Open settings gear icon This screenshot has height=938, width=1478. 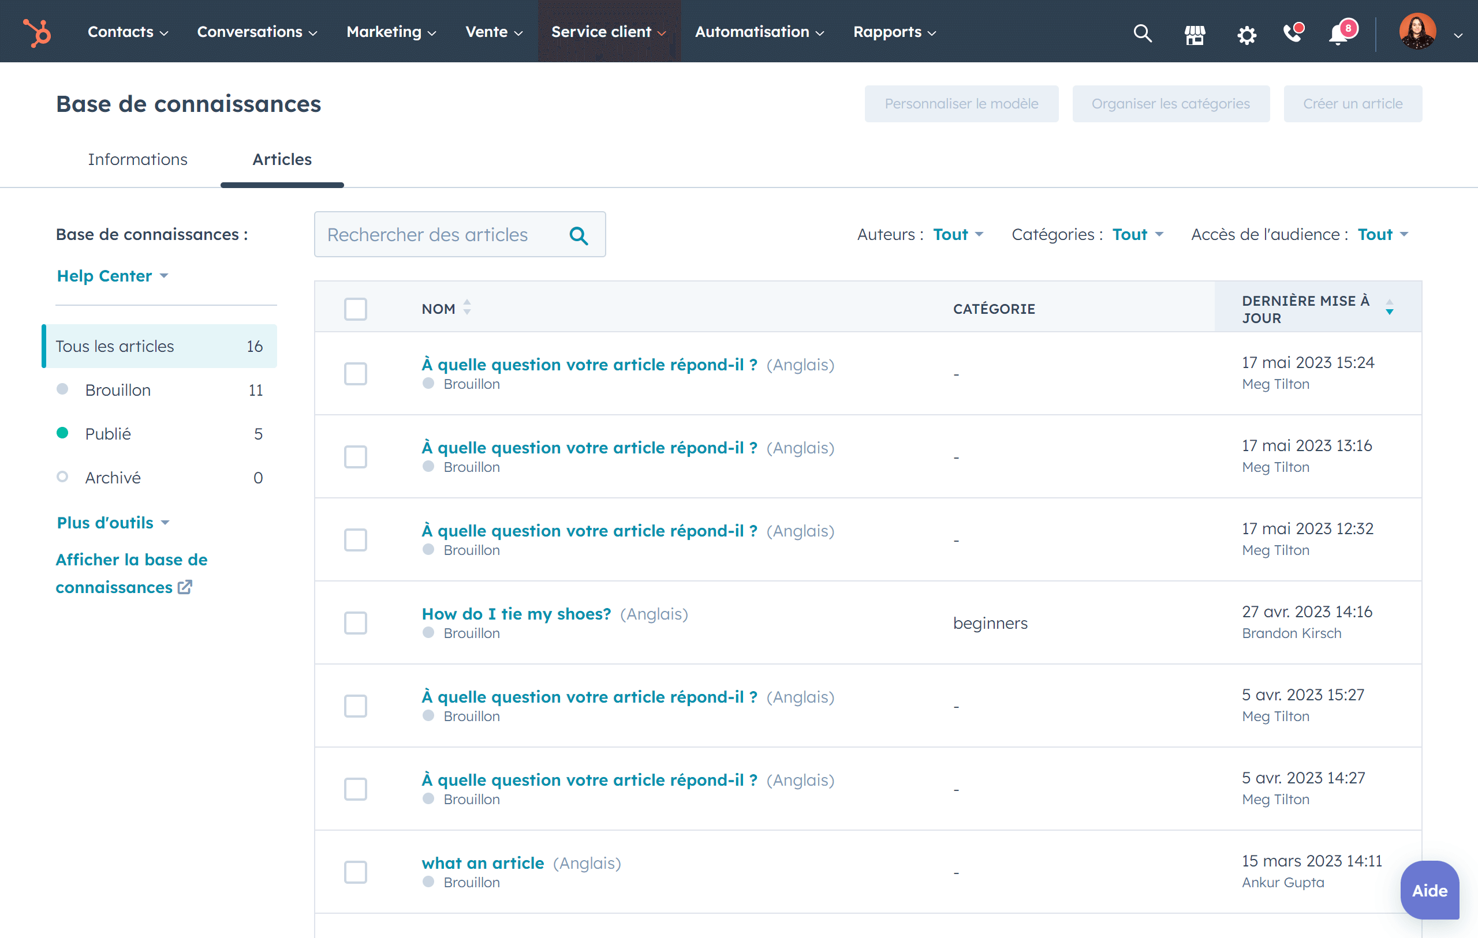pyautogui.click(x=1246, y=35)
